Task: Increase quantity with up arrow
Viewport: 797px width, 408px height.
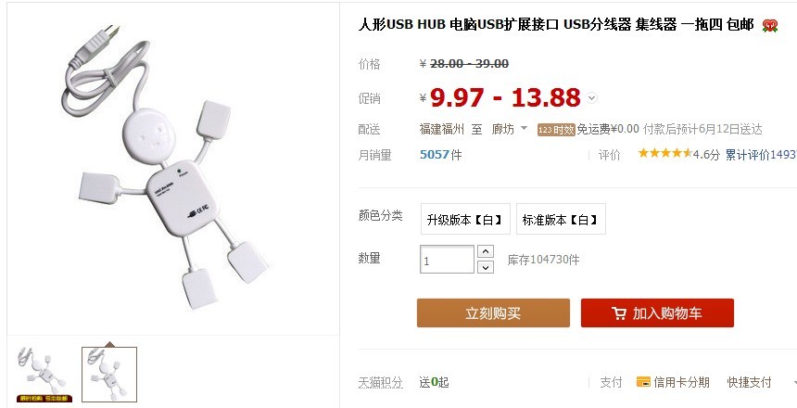Action: point(486,251)
